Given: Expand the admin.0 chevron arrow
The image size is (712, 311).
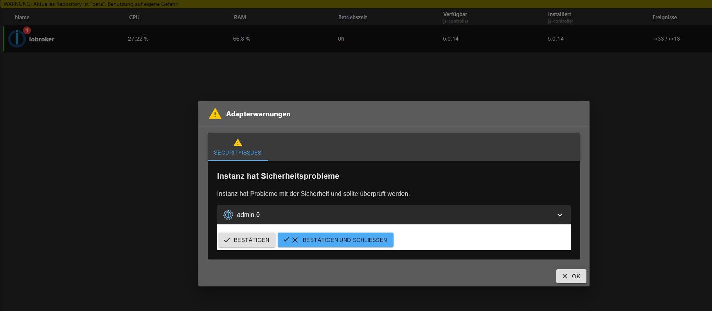Looking at the screenshot, I should (560, 215).
